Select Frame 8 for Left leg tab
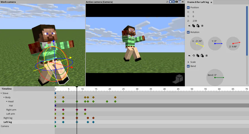Screen dimensions: 249x134 pos(198,2)
